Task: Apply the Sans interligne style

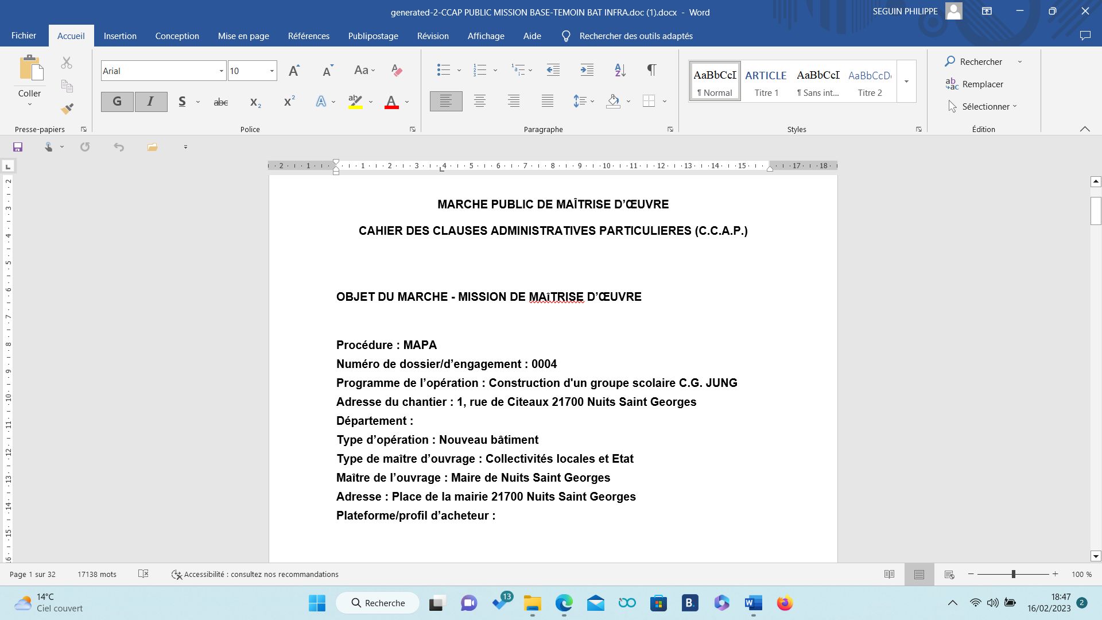Action: pos(818,82)
